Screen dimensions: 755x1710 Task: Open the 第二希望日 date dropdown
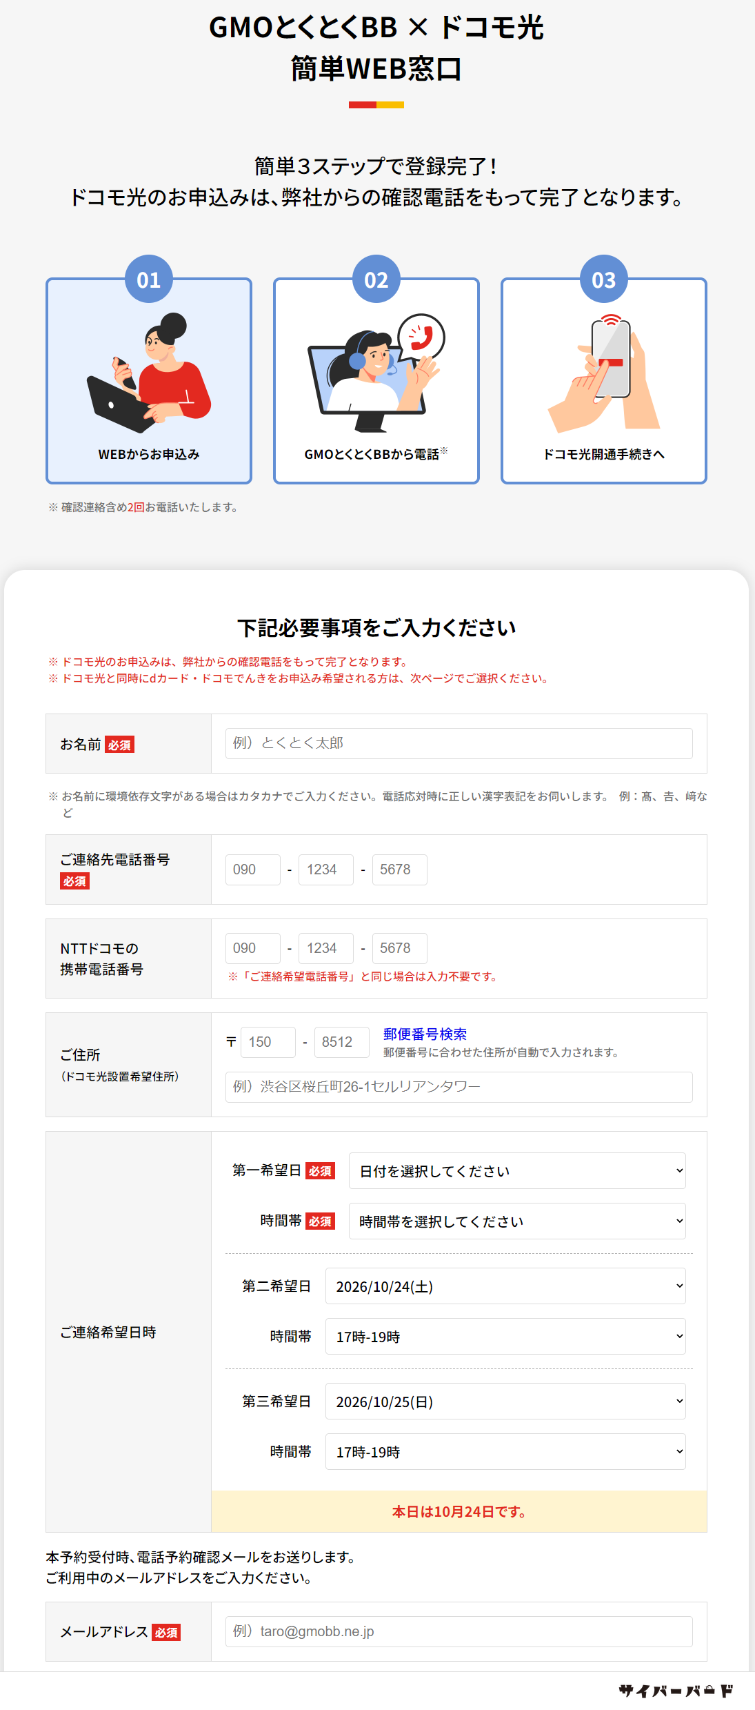pyautogui.click(x=505, y=1286)
